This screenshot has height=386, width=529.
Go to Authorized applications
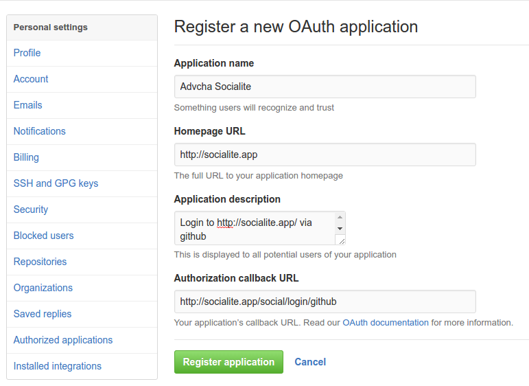[x=63, y=340]
